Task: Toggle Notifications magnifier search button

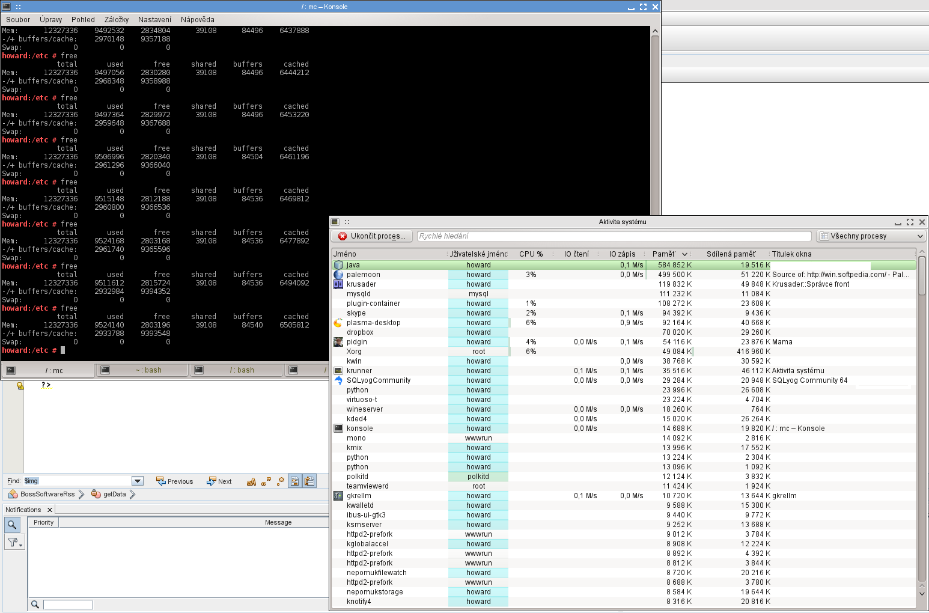Action: coord(12,525)
